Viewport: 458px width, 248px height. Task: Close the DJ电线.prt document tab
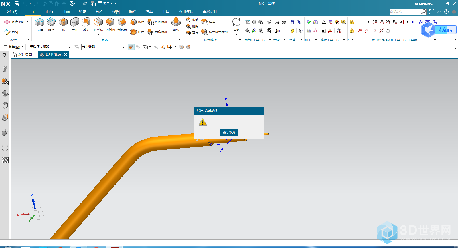[66, 55]
